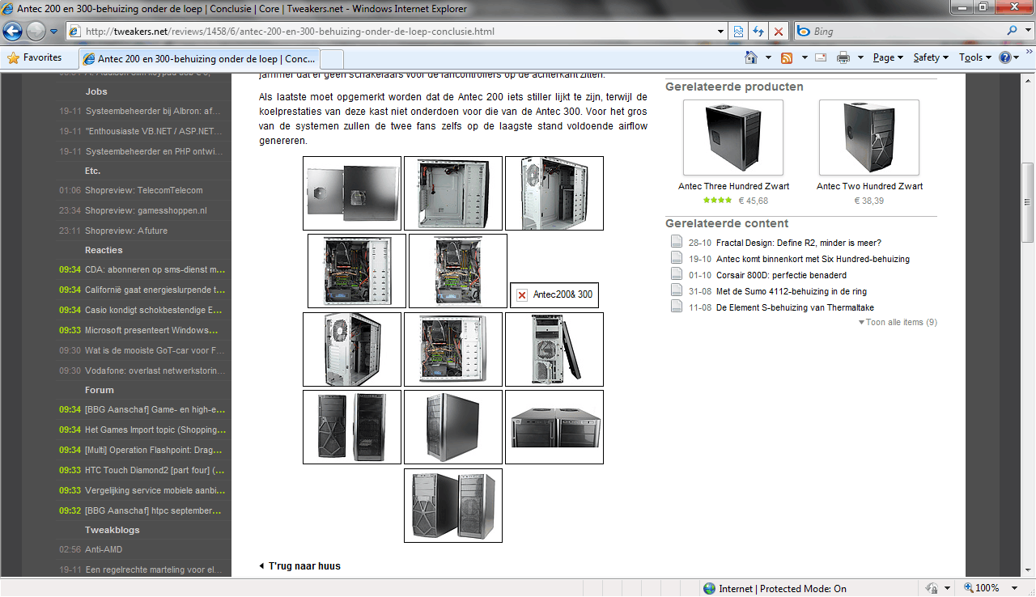The width and height of the screenshot is (1036, 597).
Task: Click the address bar URL field
Action: coord(397,32)
